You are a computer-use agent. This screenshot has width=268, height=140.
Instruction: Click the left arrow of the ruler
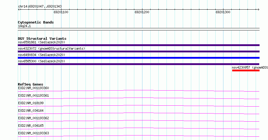pos(19,10)
